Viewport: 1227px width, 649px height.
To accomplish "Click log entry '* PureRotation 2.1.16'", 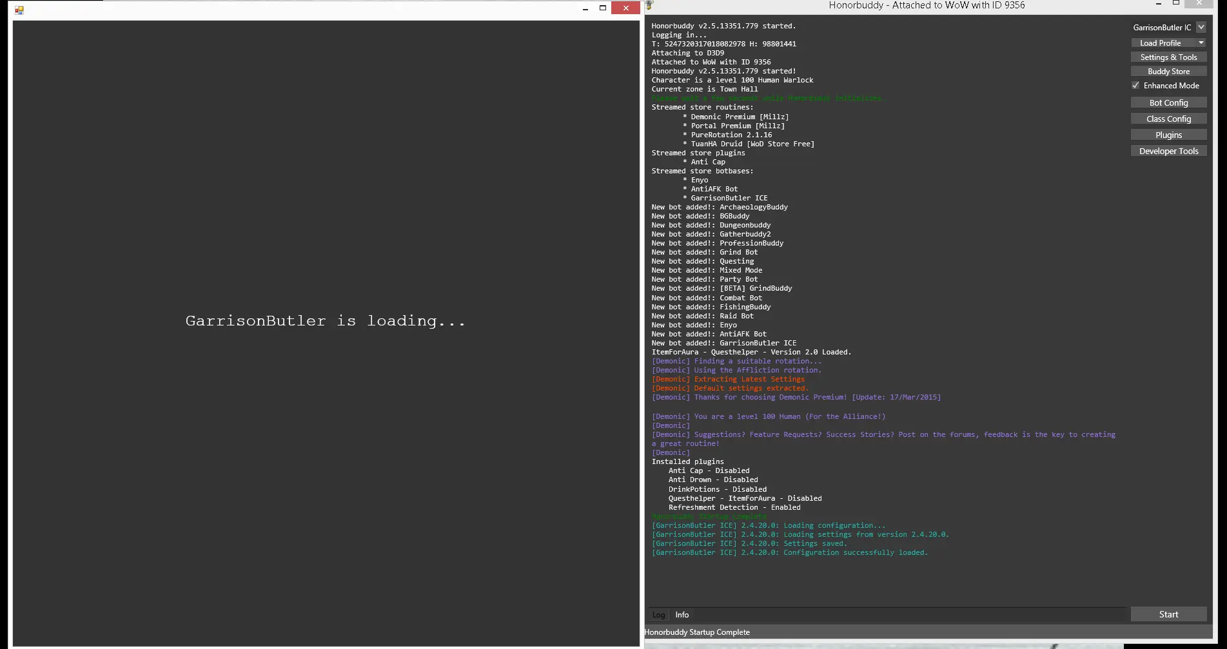I will click(x=727, y=135).
